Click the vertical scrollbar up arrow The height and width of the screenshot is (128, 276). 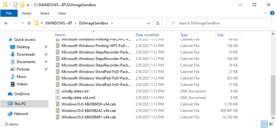(x=273, y=34)
